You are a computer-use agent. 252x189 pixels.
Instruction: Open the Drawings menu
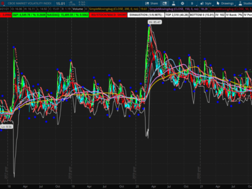pos(225,4)
